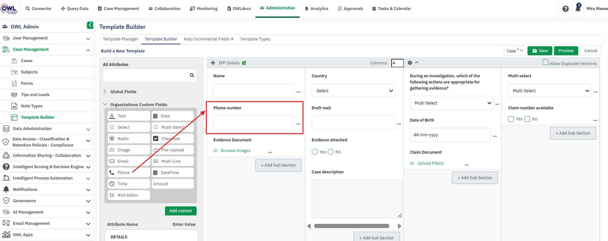
Task: Switch to the Template Manager tab
Action: (x=120, y=39)
